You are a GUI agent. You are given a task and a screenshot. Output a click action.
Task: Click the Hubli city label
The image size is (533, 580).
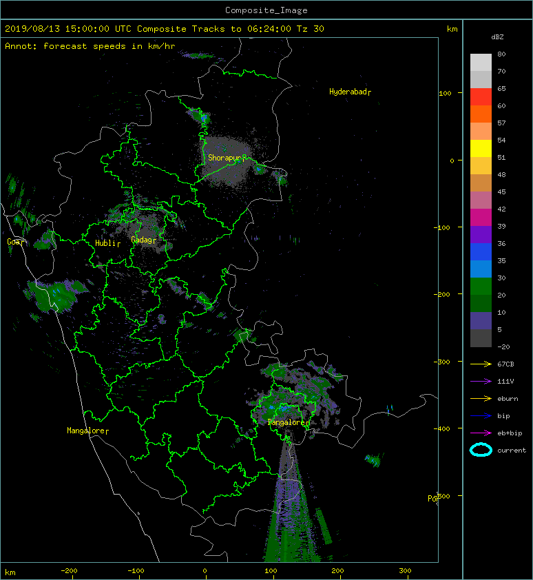107,243
